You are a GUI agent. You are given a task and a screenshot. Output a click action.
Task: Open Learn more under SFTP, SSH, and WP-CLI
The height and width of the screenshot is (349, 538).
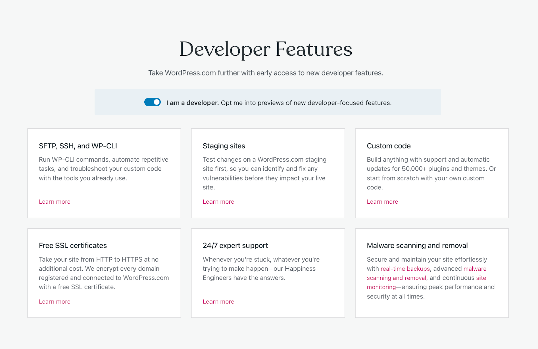pyautogui.click(x=54, y=201)
